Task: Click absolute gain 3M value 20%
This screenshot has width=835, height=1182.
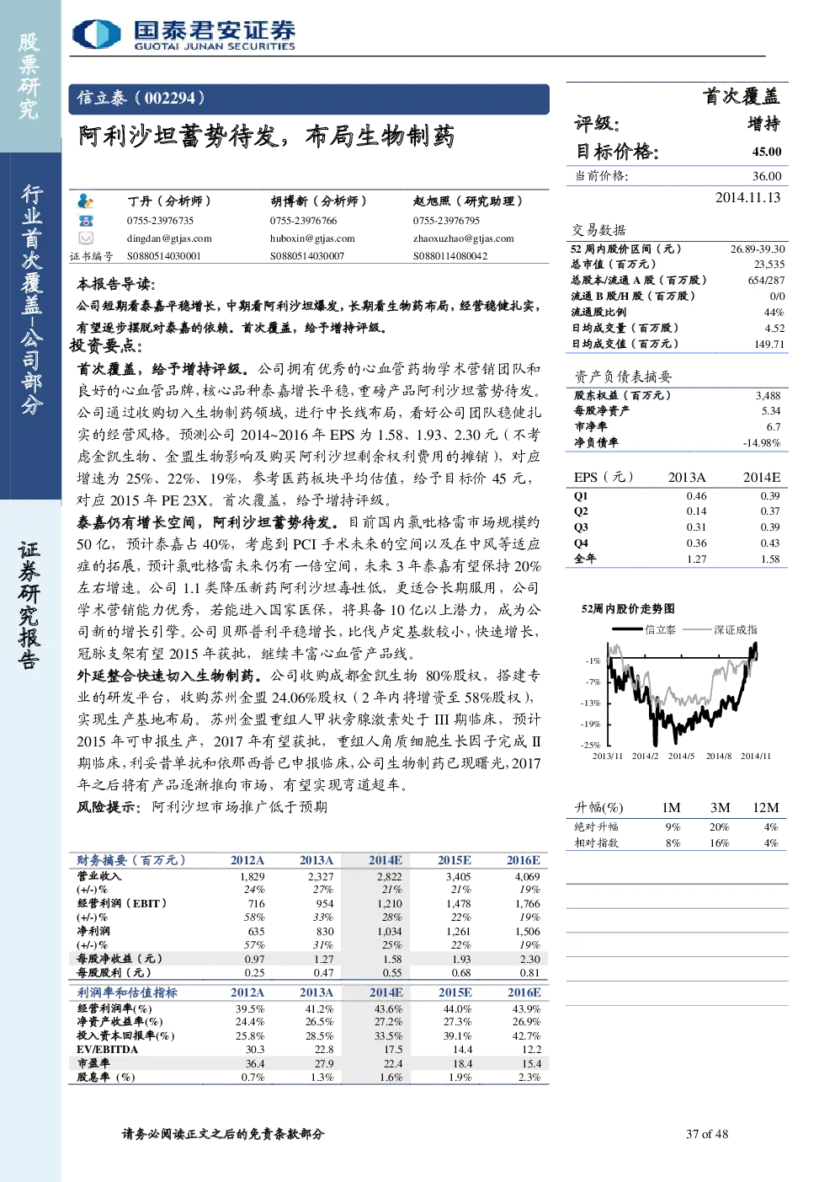Action: [719, 827]
